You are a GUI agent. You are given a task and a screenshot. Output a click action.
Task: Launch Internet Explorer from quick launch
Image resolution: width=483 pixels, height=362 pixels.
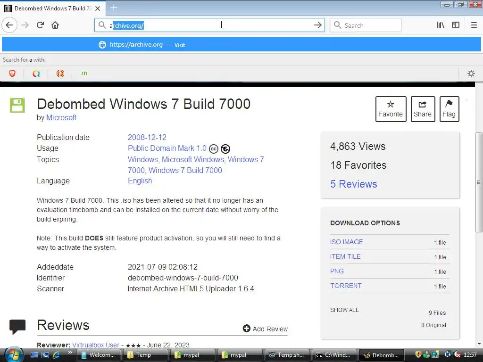[x=57, y=355]
